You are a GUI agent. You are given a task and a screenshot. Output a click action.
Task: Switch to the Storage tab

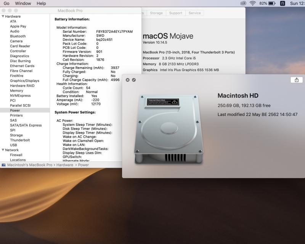[x=156, y=13]
